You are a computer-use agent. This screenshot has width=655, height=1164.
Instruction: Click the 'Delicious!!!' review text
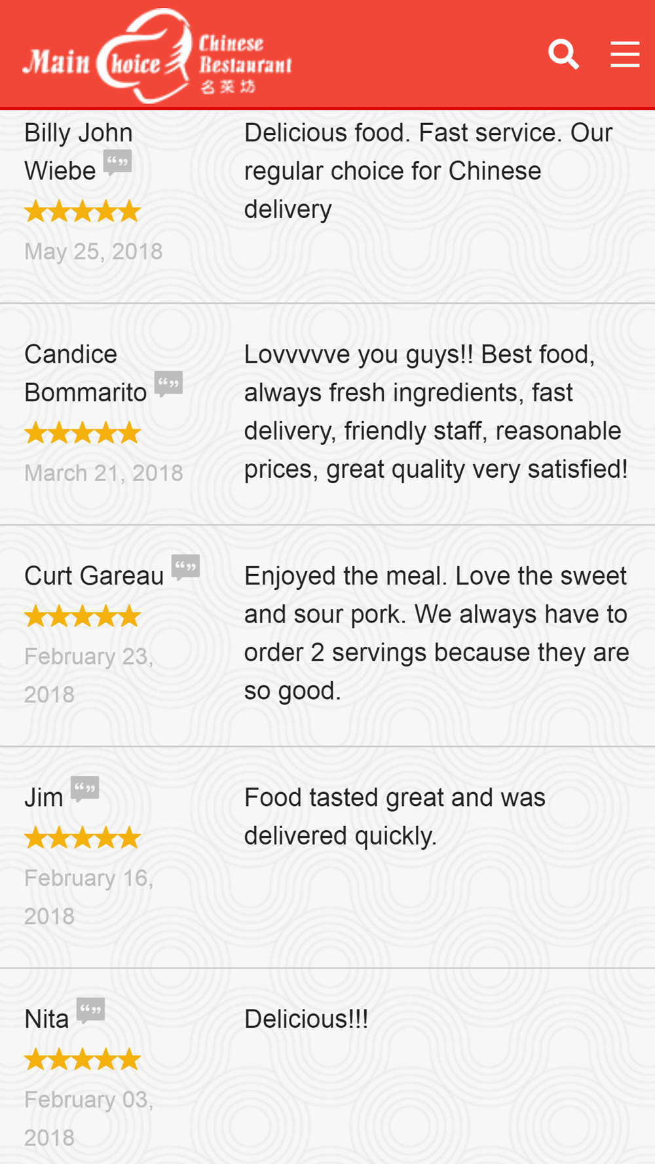tap(306, 1019)
